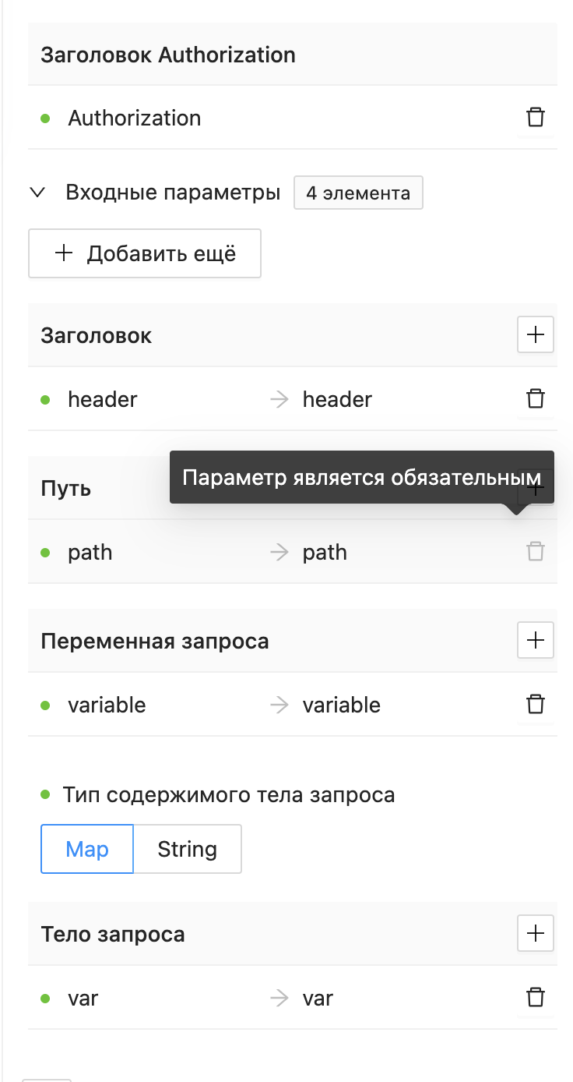Click plus icon in Тело запроса section
This screenshot has width=573, height=1082.
pos(535,933)
